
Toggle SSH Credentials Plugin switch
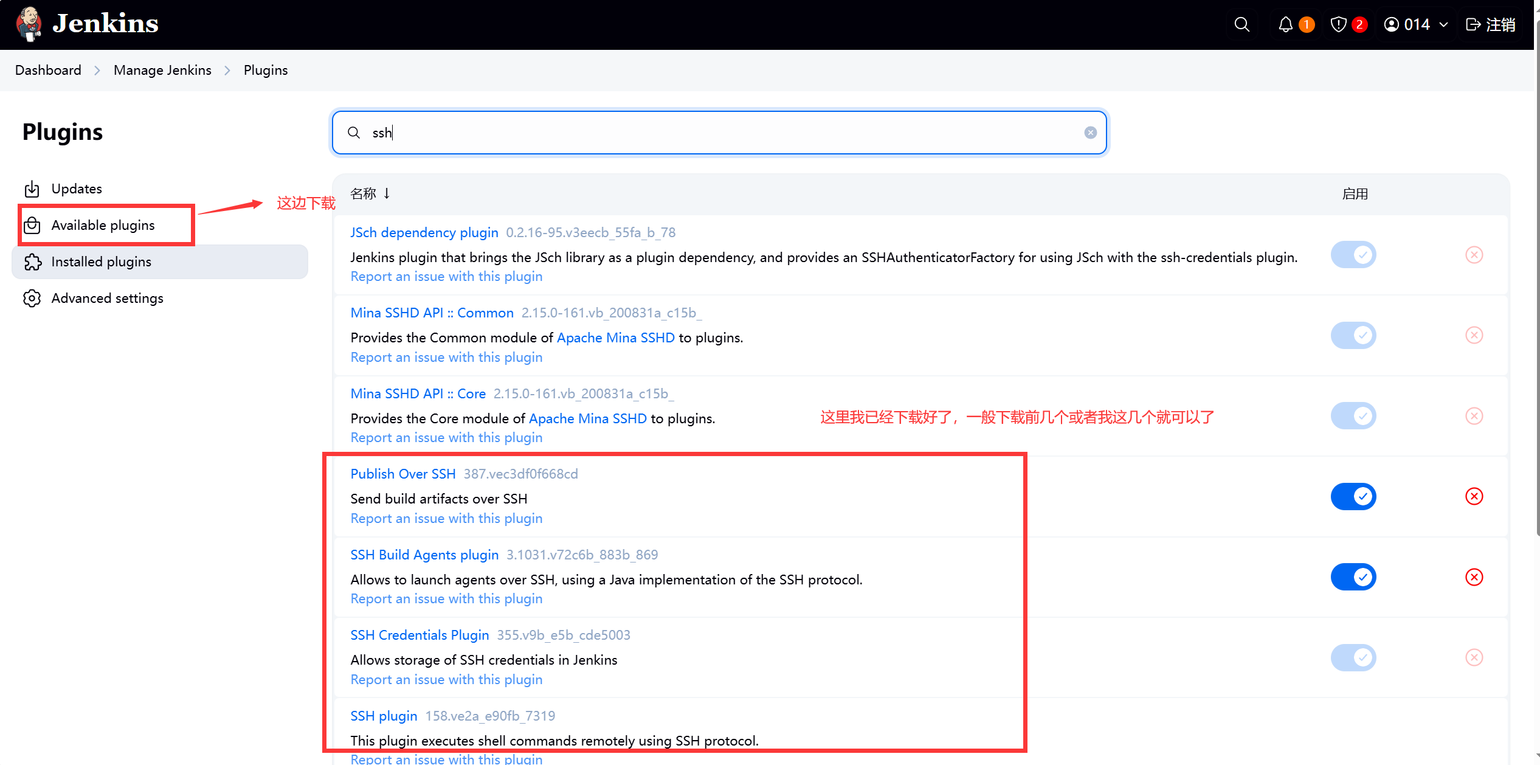(x=1353, y=658)
